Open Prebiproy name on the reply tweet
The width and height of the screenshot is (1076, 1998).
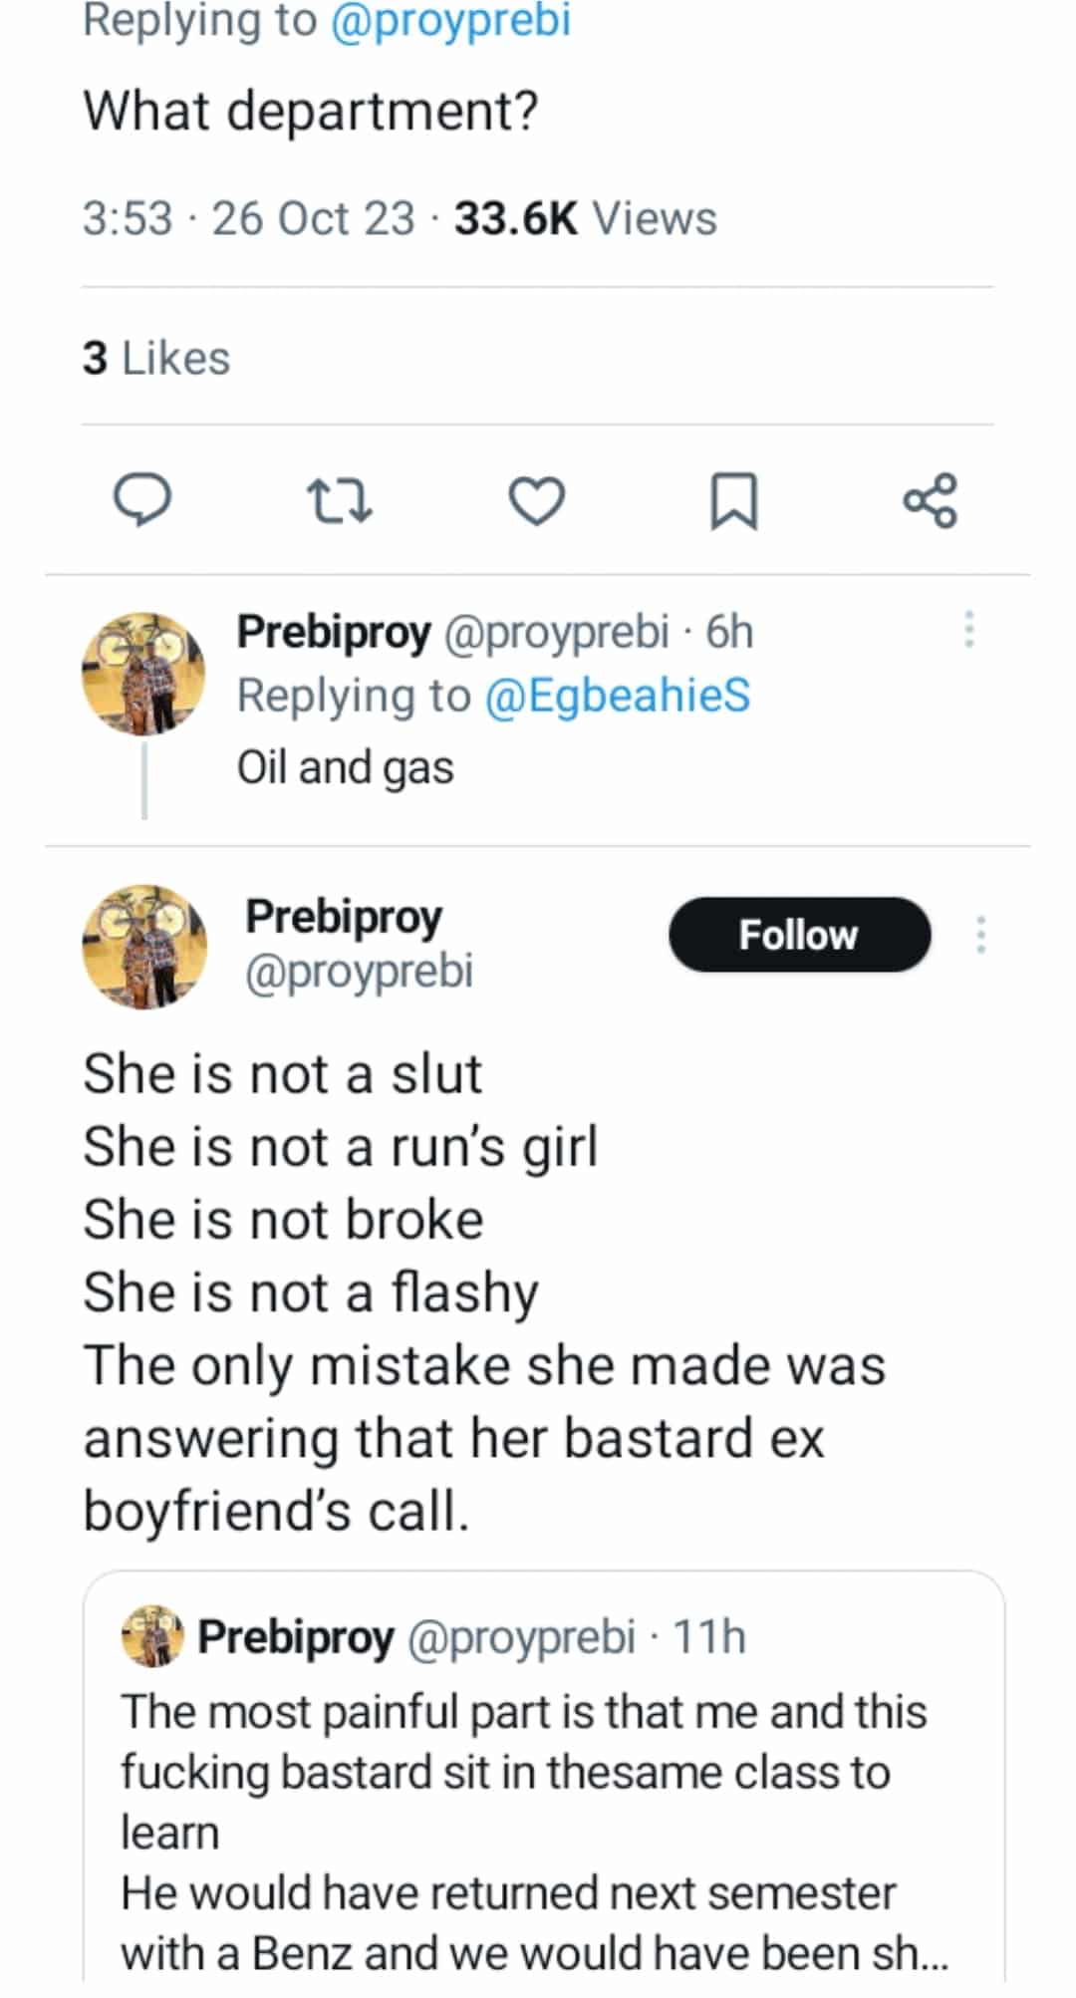click(334, 632)
